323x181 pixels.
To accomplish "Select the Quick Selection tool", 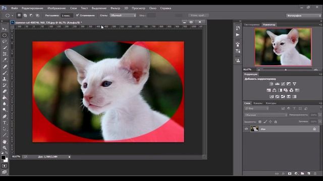I will (5, 48).
